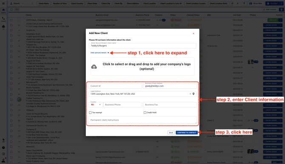This screenshot has width=285, height=164.
Task: Click the Business Phone field
Action: [123, 105]
